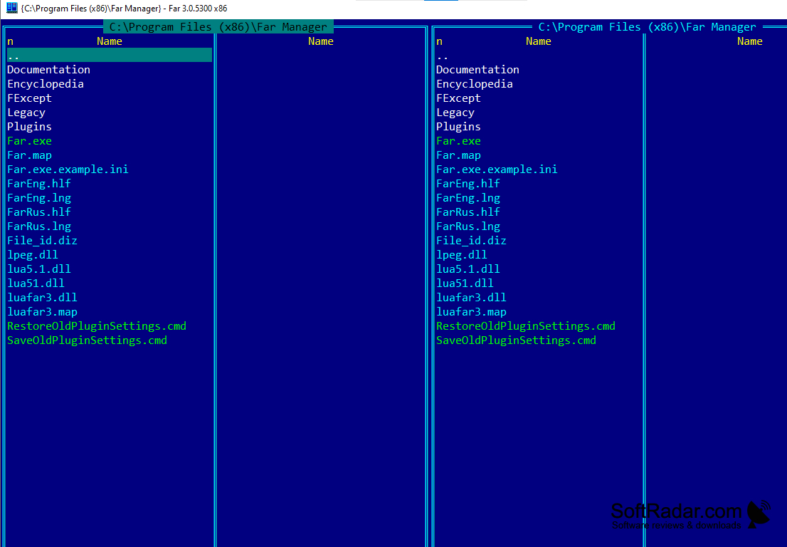This screenshot has height=547, width=787.
Task: Select the Legacy folder
Action: 26,112
